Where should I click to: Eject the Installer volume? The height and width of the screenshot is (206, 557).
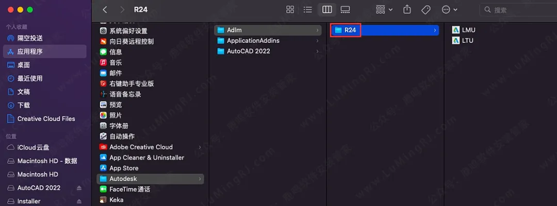pyautogui.click(x=79, y=201)
